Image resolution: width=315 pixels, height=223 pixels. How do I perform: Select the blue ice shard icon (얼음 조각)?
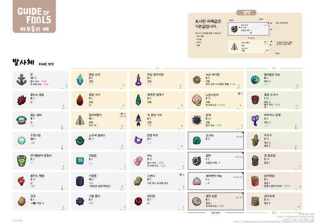tap(80, 80)
